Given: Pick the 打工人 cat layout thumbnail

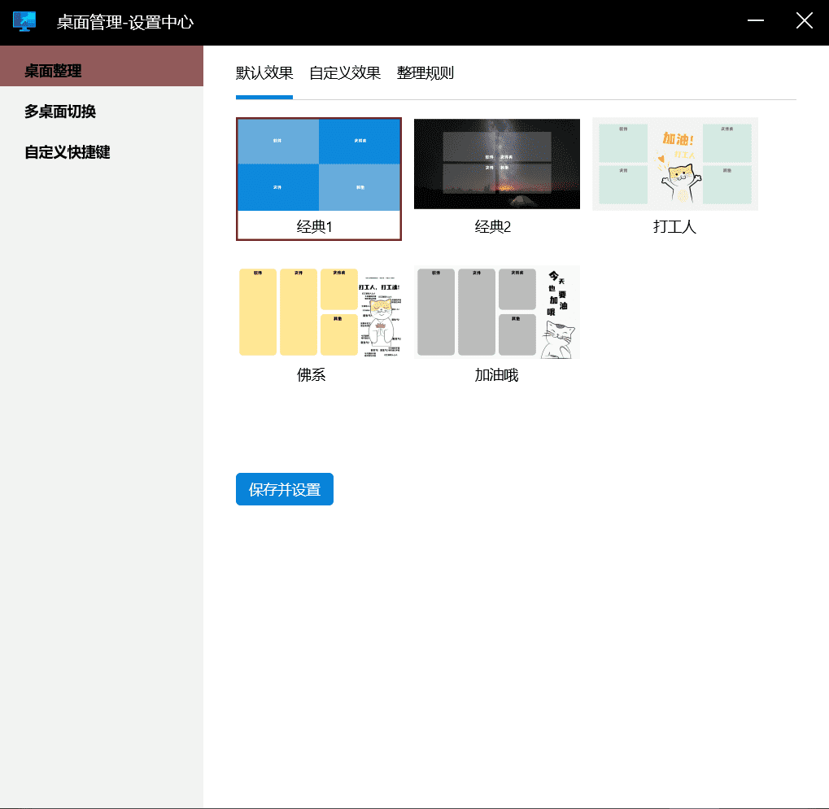Looking at the screenshot, I should tap(675, 164).
